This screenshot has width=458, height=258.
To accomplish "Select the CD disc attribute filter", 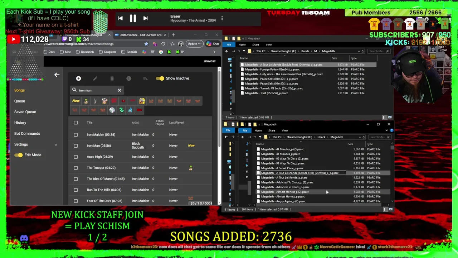I will point(112,110).
